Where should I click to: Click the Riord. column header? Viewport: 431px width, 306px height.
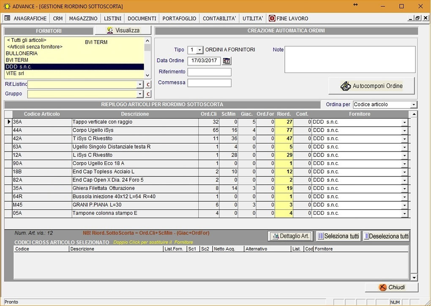point(284,114)
